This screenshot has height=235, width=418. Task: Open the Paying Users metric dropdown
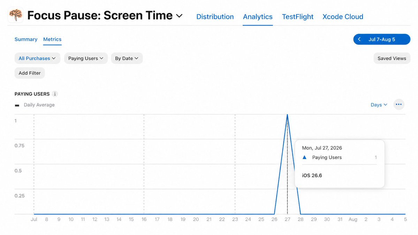pyautogui.click(x=86, y=58)
